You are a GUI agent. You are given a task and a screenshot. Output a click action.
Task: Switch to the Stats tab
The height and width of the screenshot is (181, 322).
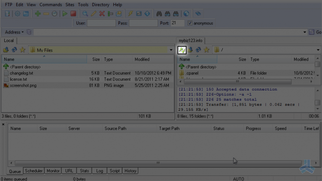pos(84,171)
